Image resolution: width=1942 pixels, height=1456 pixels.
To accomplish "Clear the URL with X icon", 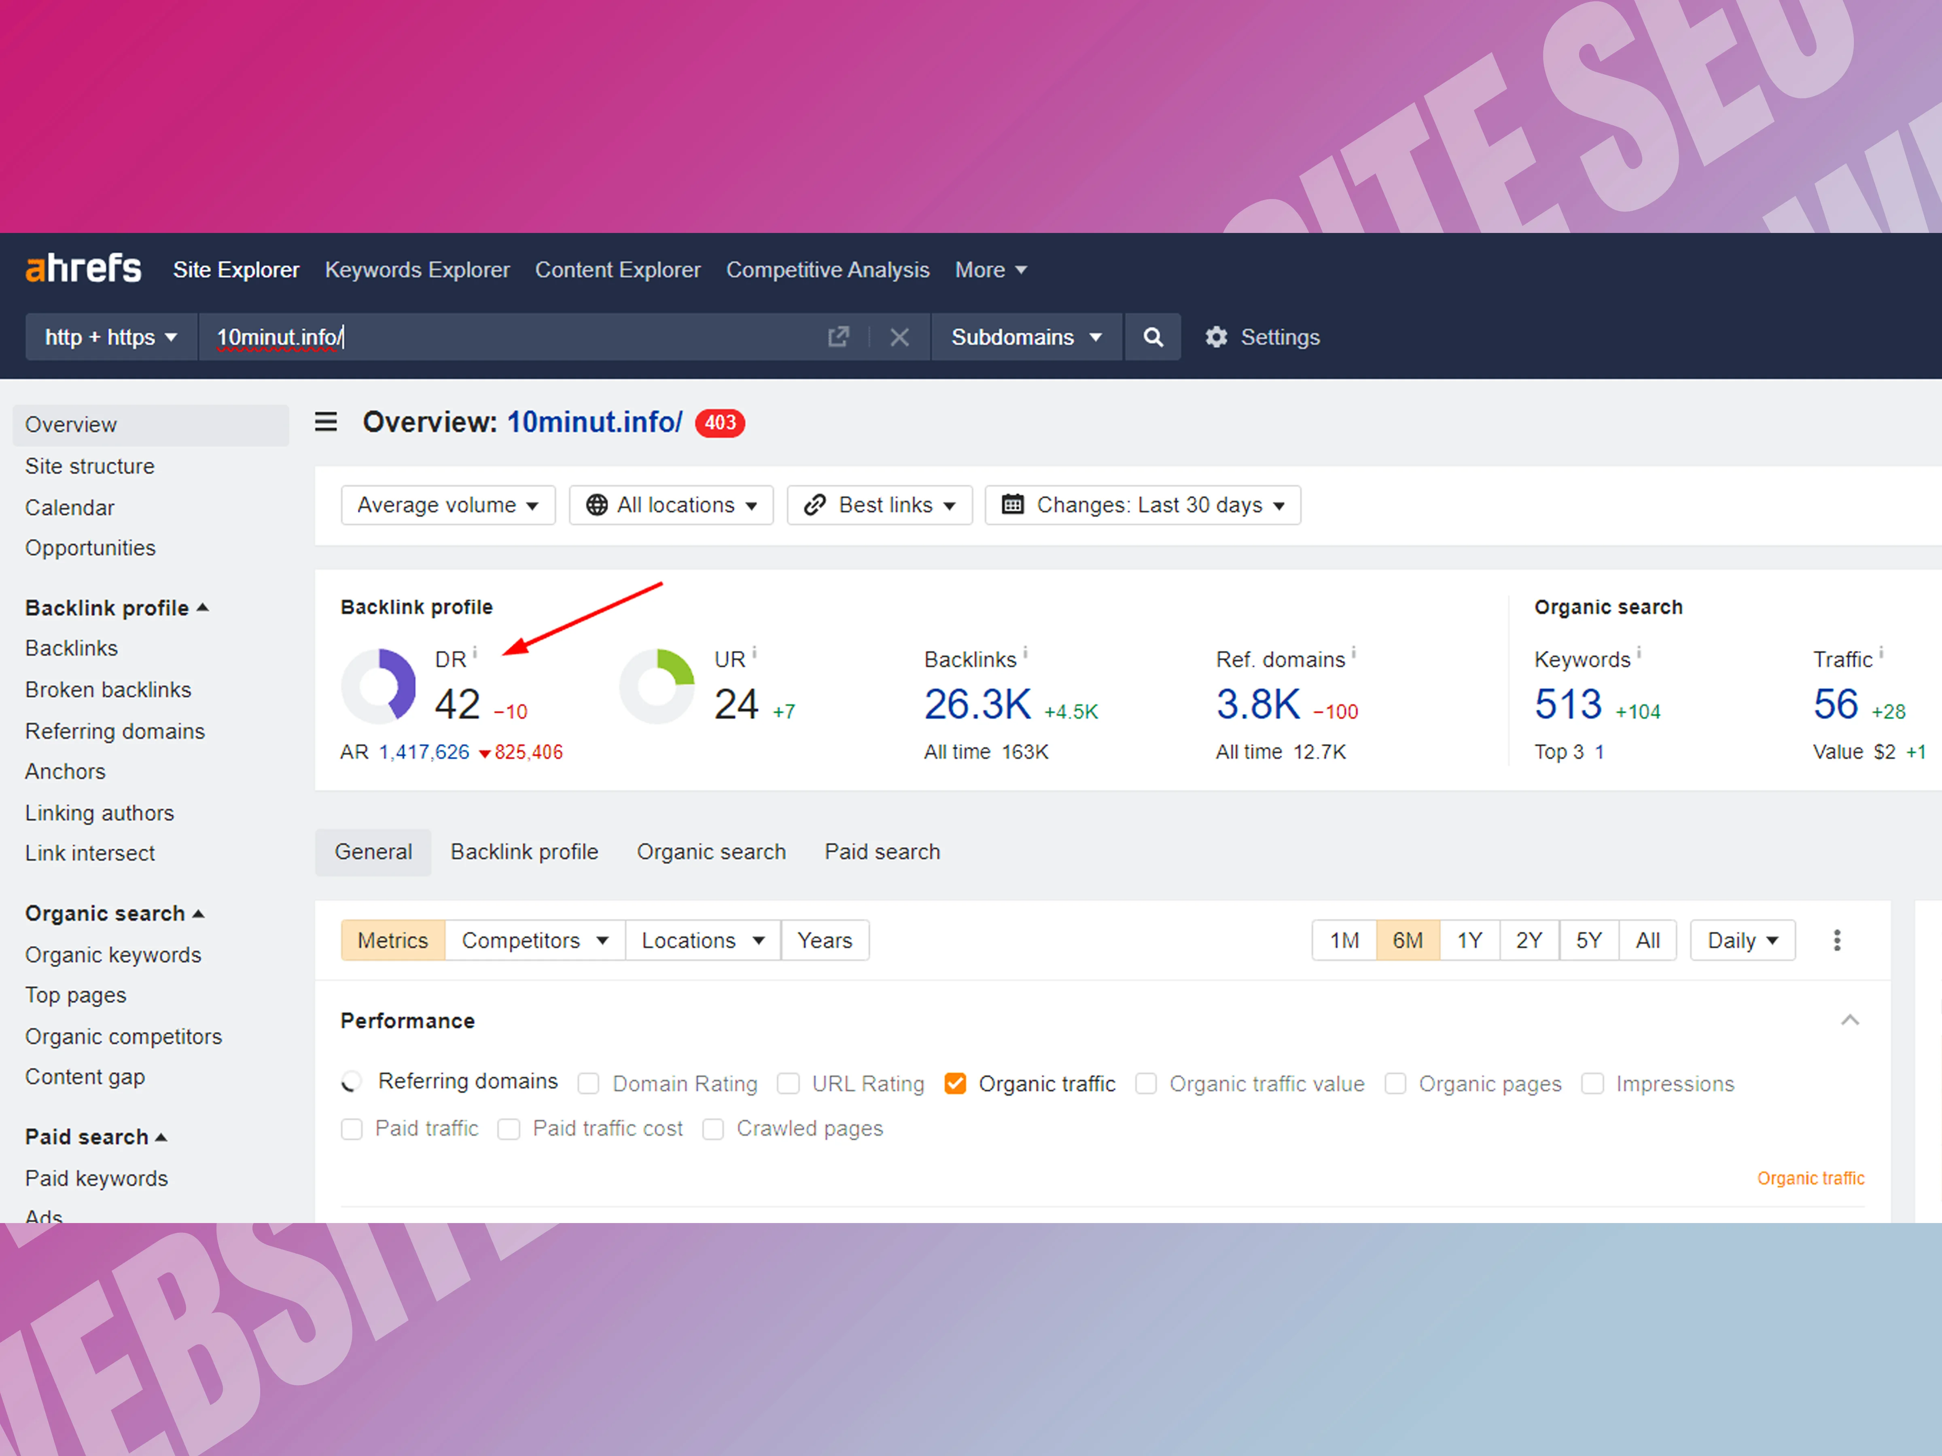I will [x=899, y=337].
